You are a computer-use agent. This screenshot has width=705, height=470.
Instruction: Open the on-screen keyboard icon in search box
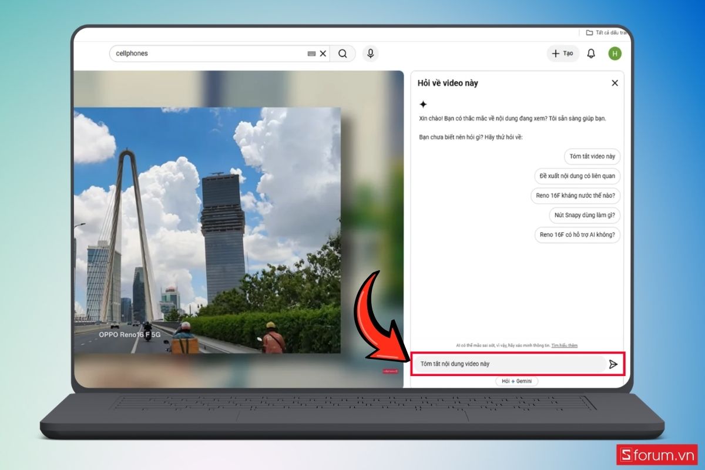[x=311, y=53]
